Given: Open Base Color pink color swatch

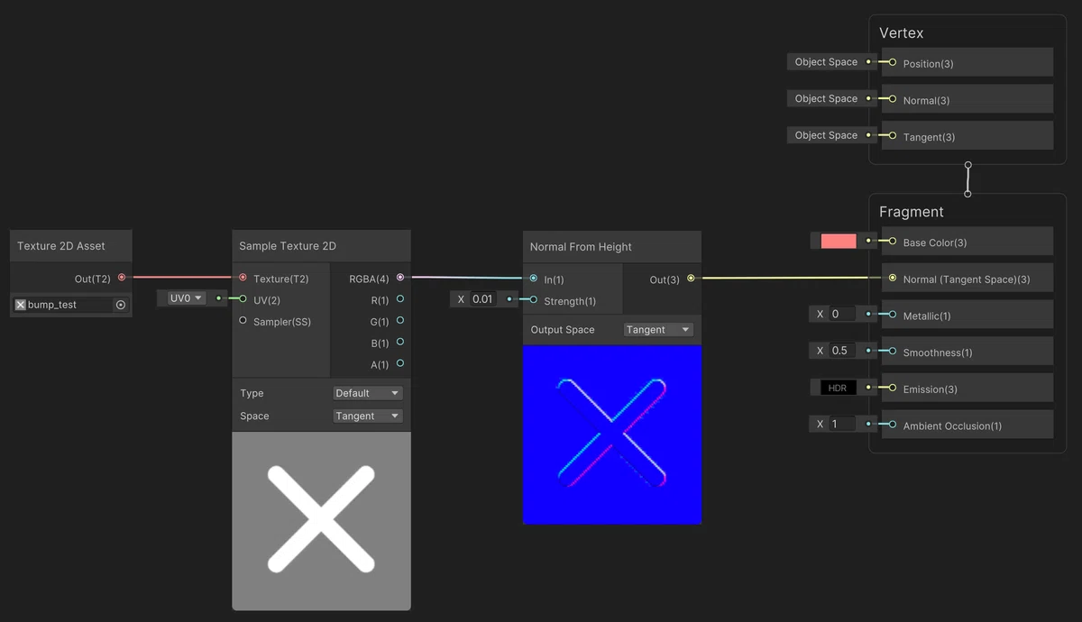Looking at the screenshot, I should tap(838, 241).
